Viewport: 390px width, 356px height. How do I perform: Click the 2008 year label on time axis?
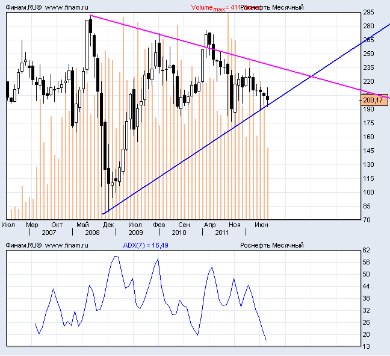(x=92, y=233)
